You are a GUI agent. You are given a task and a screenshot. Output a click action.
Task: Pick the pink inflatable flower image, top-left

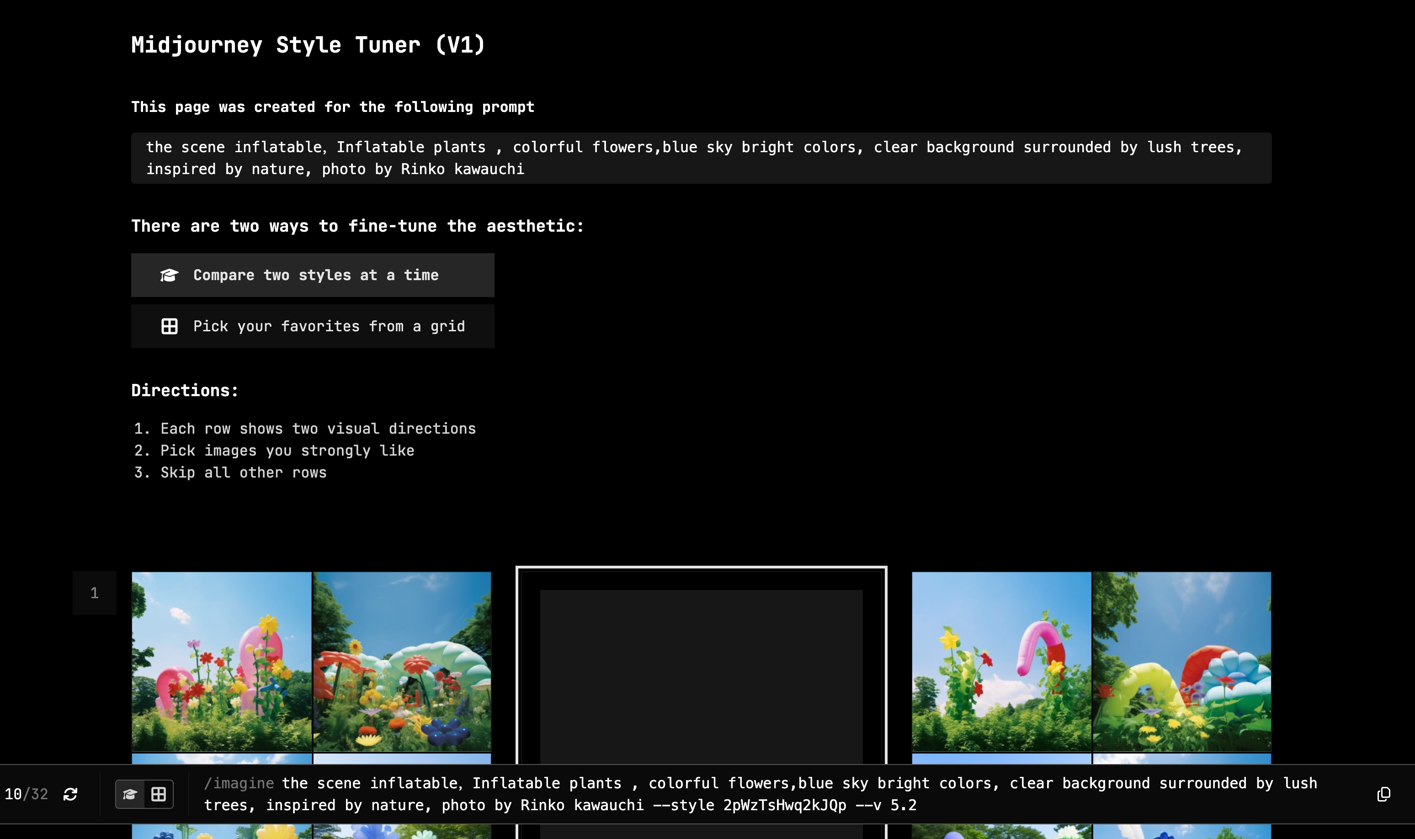[x=221, y=661]
